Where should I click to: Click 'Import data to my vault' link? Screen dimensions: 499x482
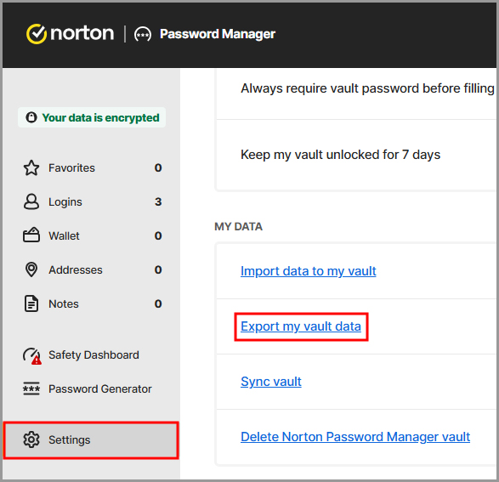[308, 271]
